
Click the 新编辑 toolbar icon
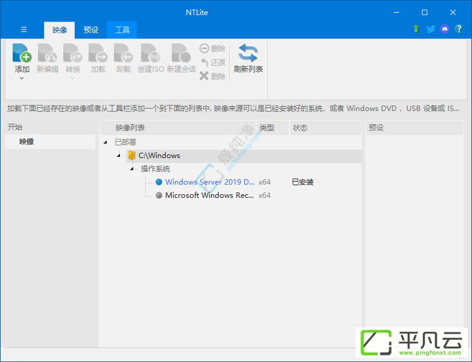tap(47, 53)
